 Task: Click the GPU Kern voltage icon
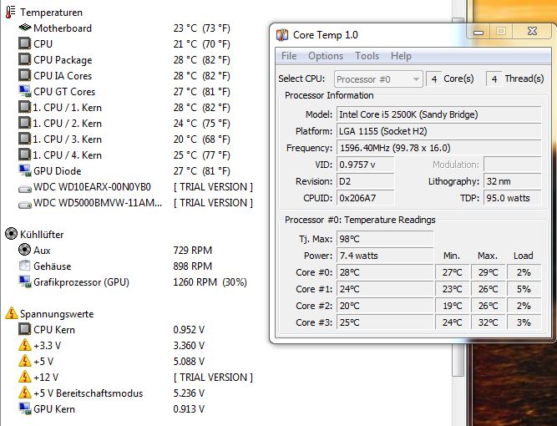point(24,408)
